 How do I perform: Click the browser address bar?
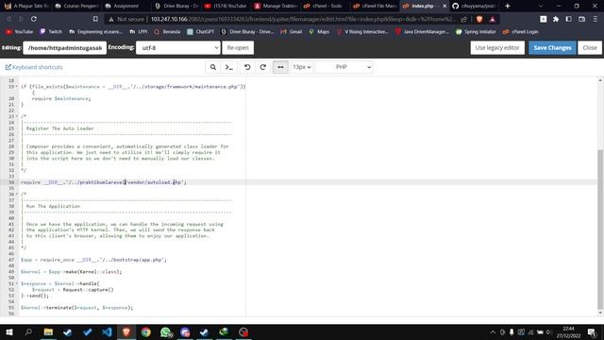pyautogui.click(x=302, y=19)
